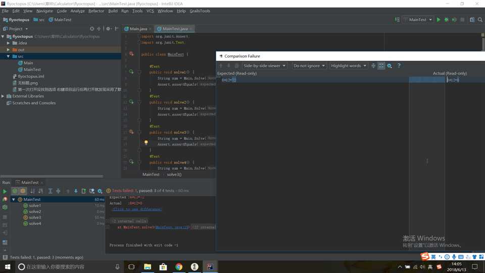Switch to the Main.java editor tab
The height and width of the screenshot is (273, 485).
[x=137, y=29]
